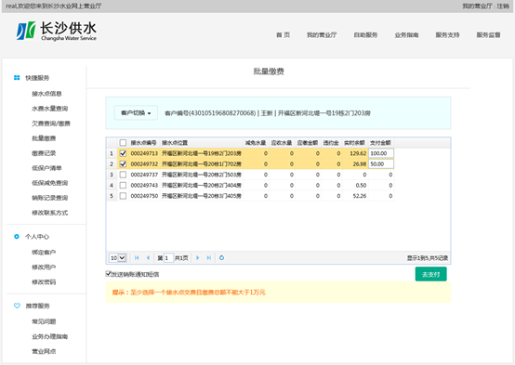Click the 个人中心 circle icon

pos(17,236)
